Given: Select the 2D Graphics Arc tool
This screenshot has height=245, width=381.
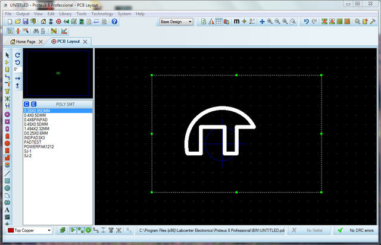Looking at the screenshot, I should coord(7,196).
